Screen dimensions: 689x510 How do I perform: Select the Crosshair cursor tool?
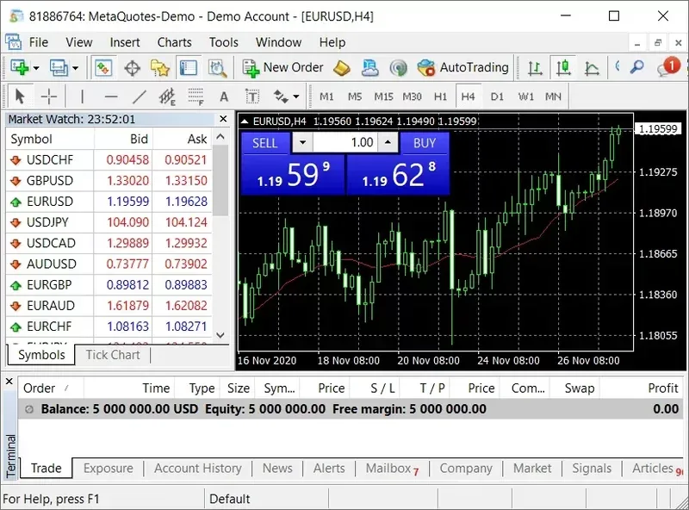point(49,96)
